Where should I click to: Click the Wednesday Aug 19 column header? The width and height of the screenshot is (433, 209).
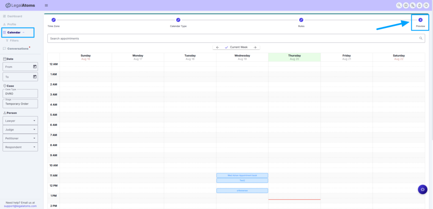click(242, 57)
